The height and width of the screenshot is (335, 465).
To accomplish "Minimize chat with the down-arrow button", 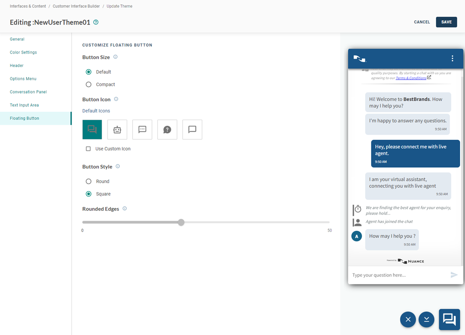I will pos(426,320).
